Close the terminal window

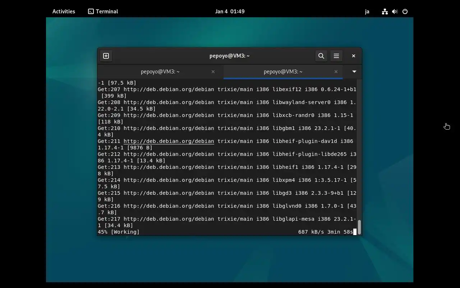[x=354, y=56]
